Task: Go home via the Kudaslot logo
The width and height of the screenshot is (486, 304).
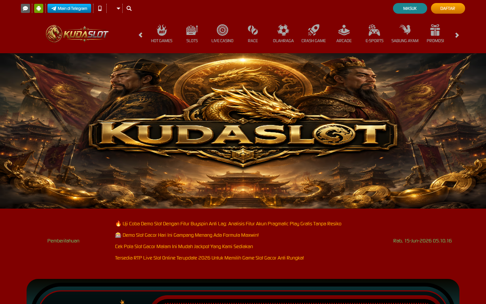Action: [x=77, y=34]
